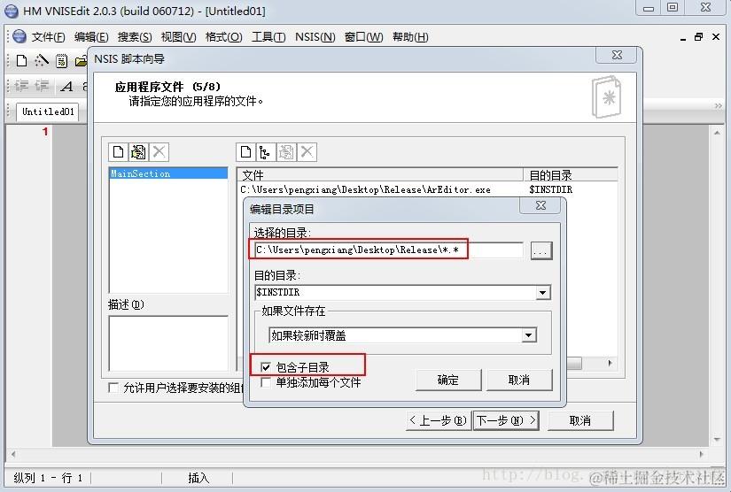Switch to the Untitled01 document tab

pyautogui.click(x=48, y=111)
